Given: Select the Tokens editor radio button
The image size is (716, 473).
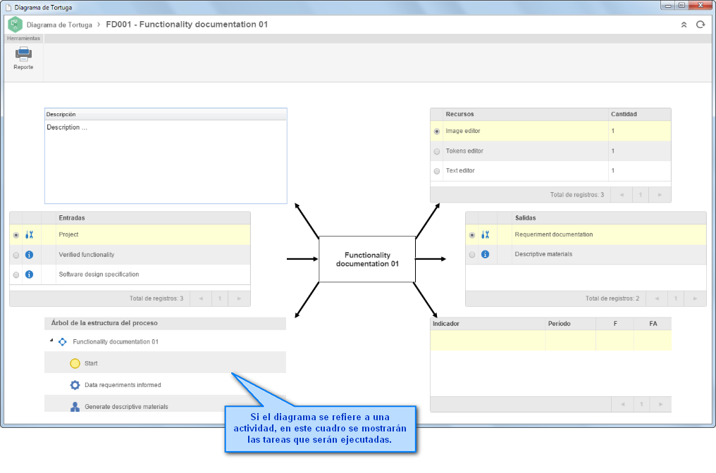Looking at the screenshot, I should coord(437,151).
